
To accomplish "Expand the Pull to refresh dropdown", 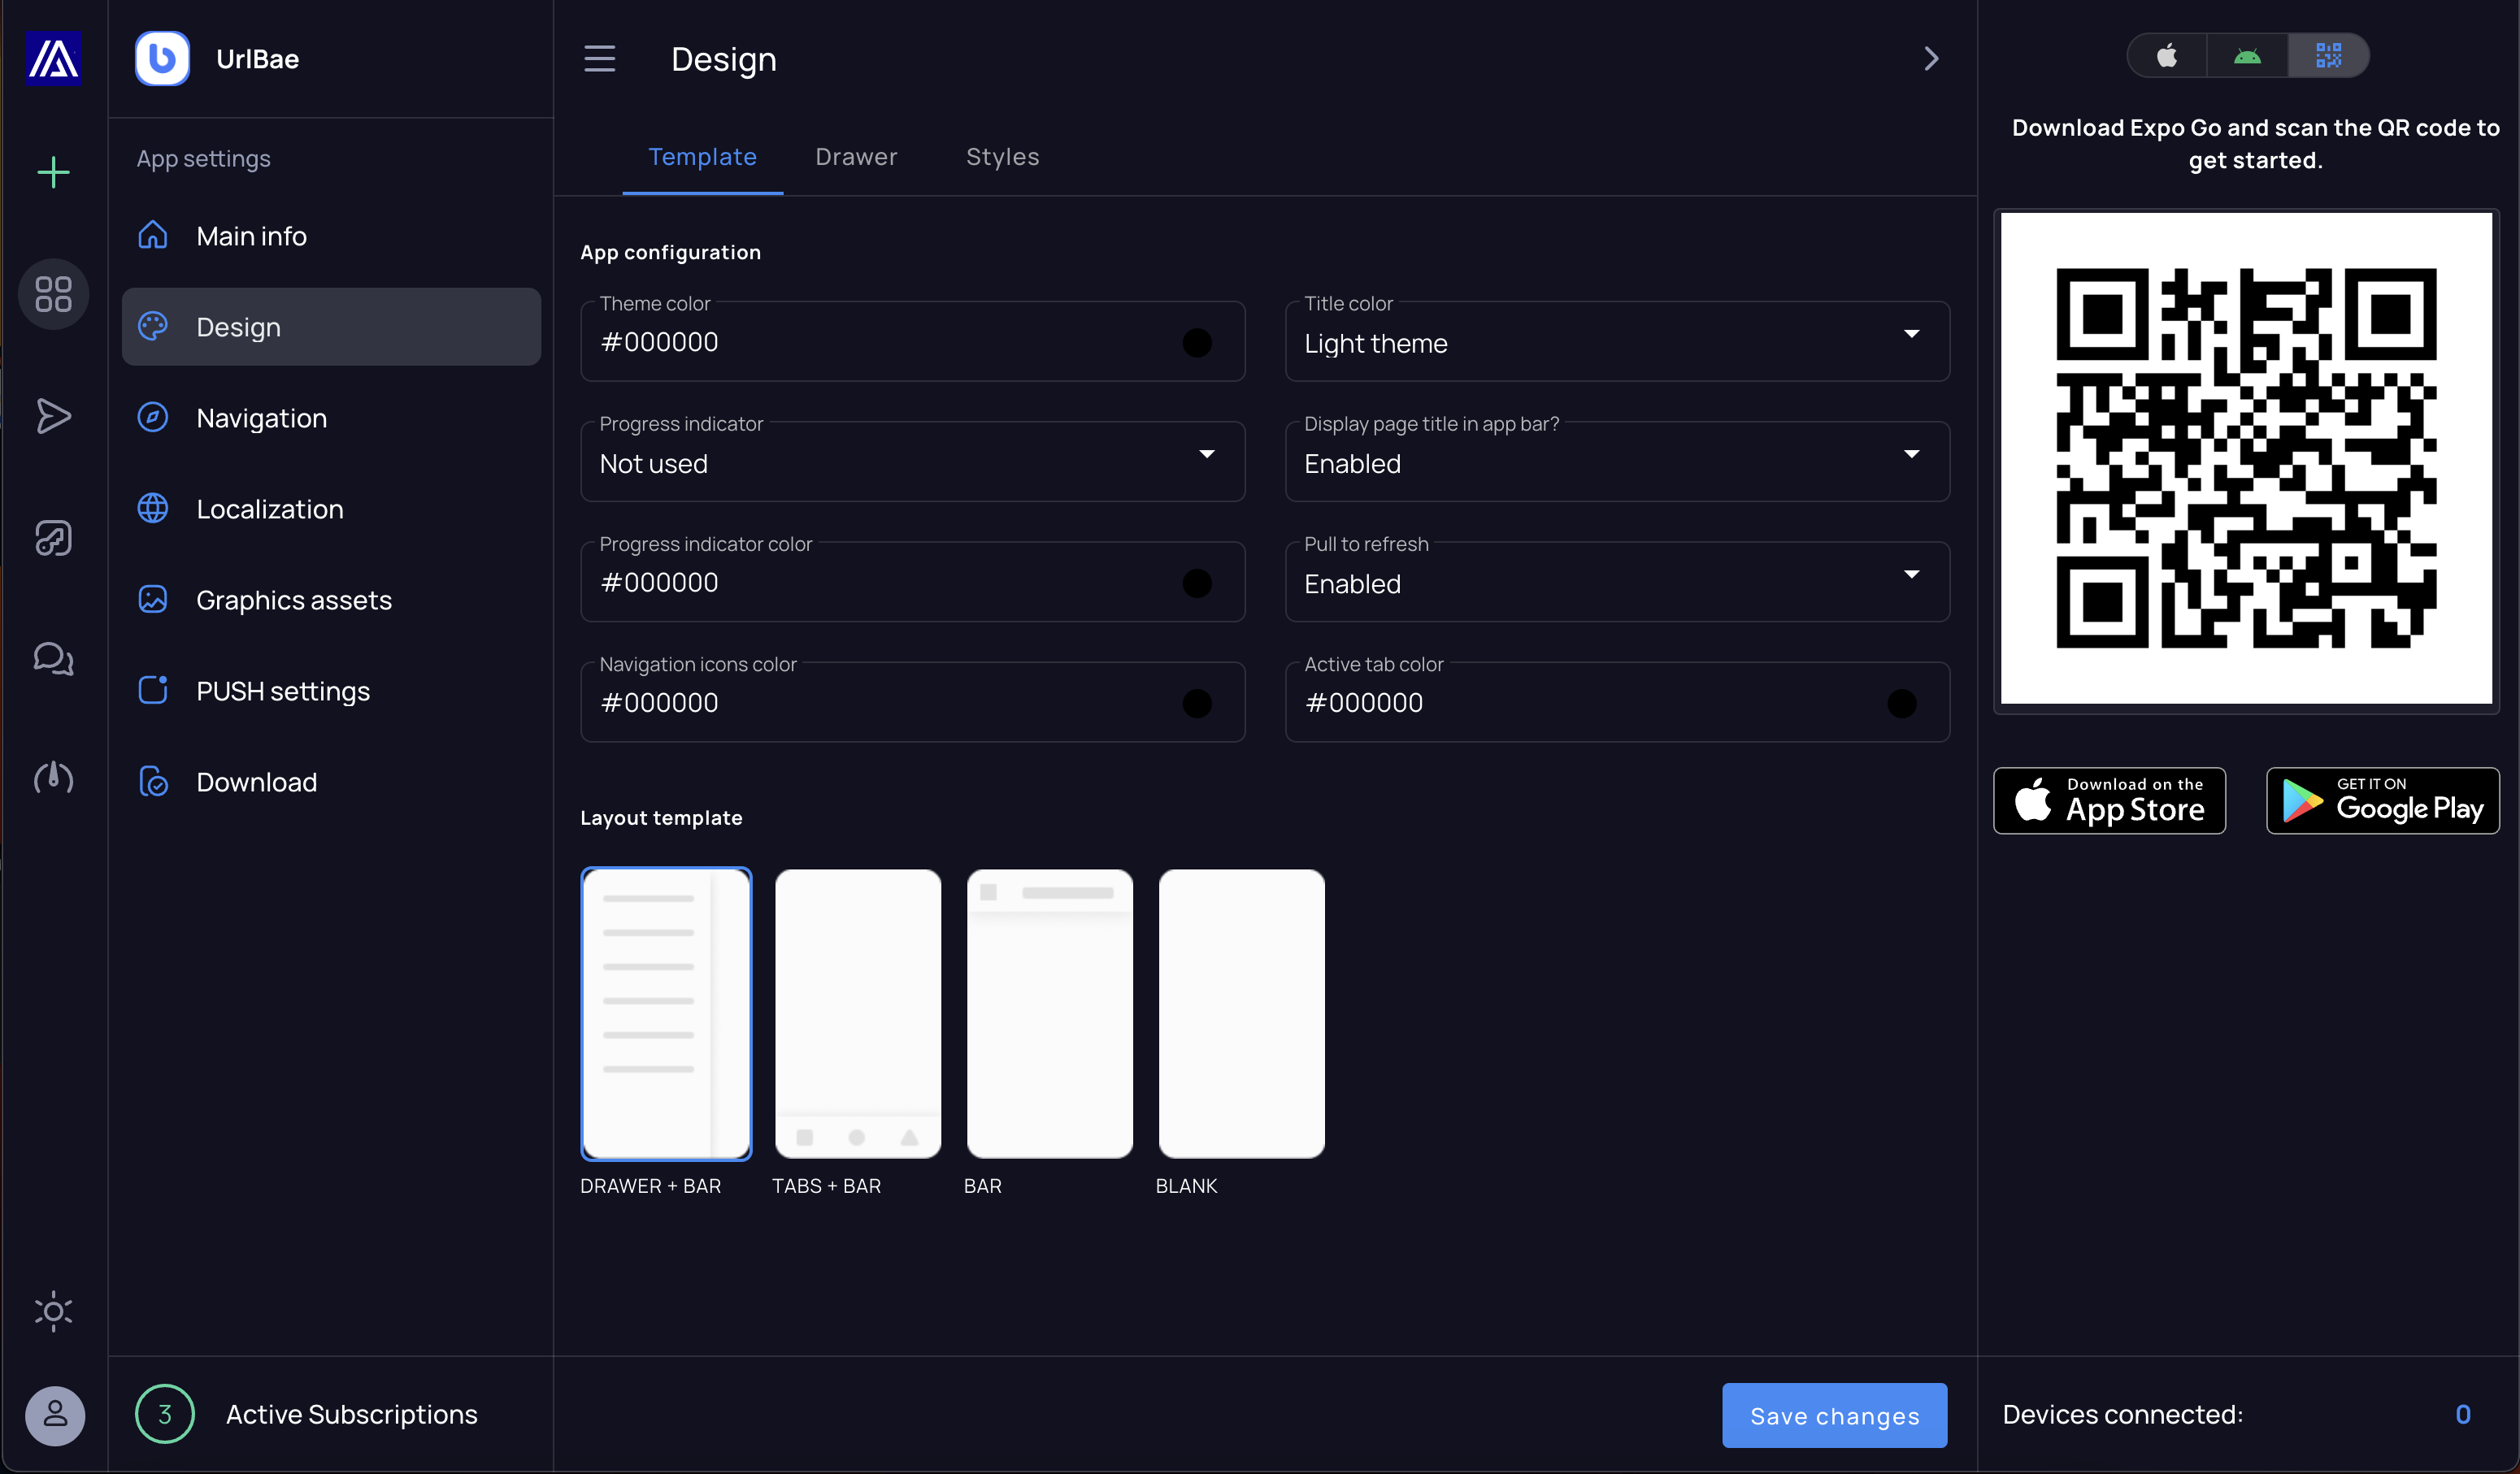I will click(x=1617, y=583).
